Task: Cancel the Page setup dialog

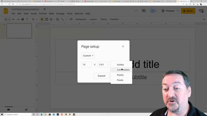Action: pyautogui.click(x=101, y=76)
